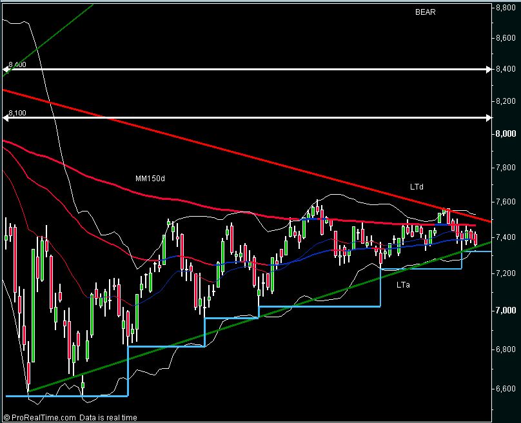Select the 7,400 price axis label

pyautogui.click(x=506, y=237)
